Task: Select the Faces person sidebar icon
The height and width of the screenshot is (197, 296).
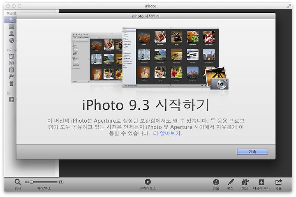Action: pyautogui.click(x=12, y=33)
